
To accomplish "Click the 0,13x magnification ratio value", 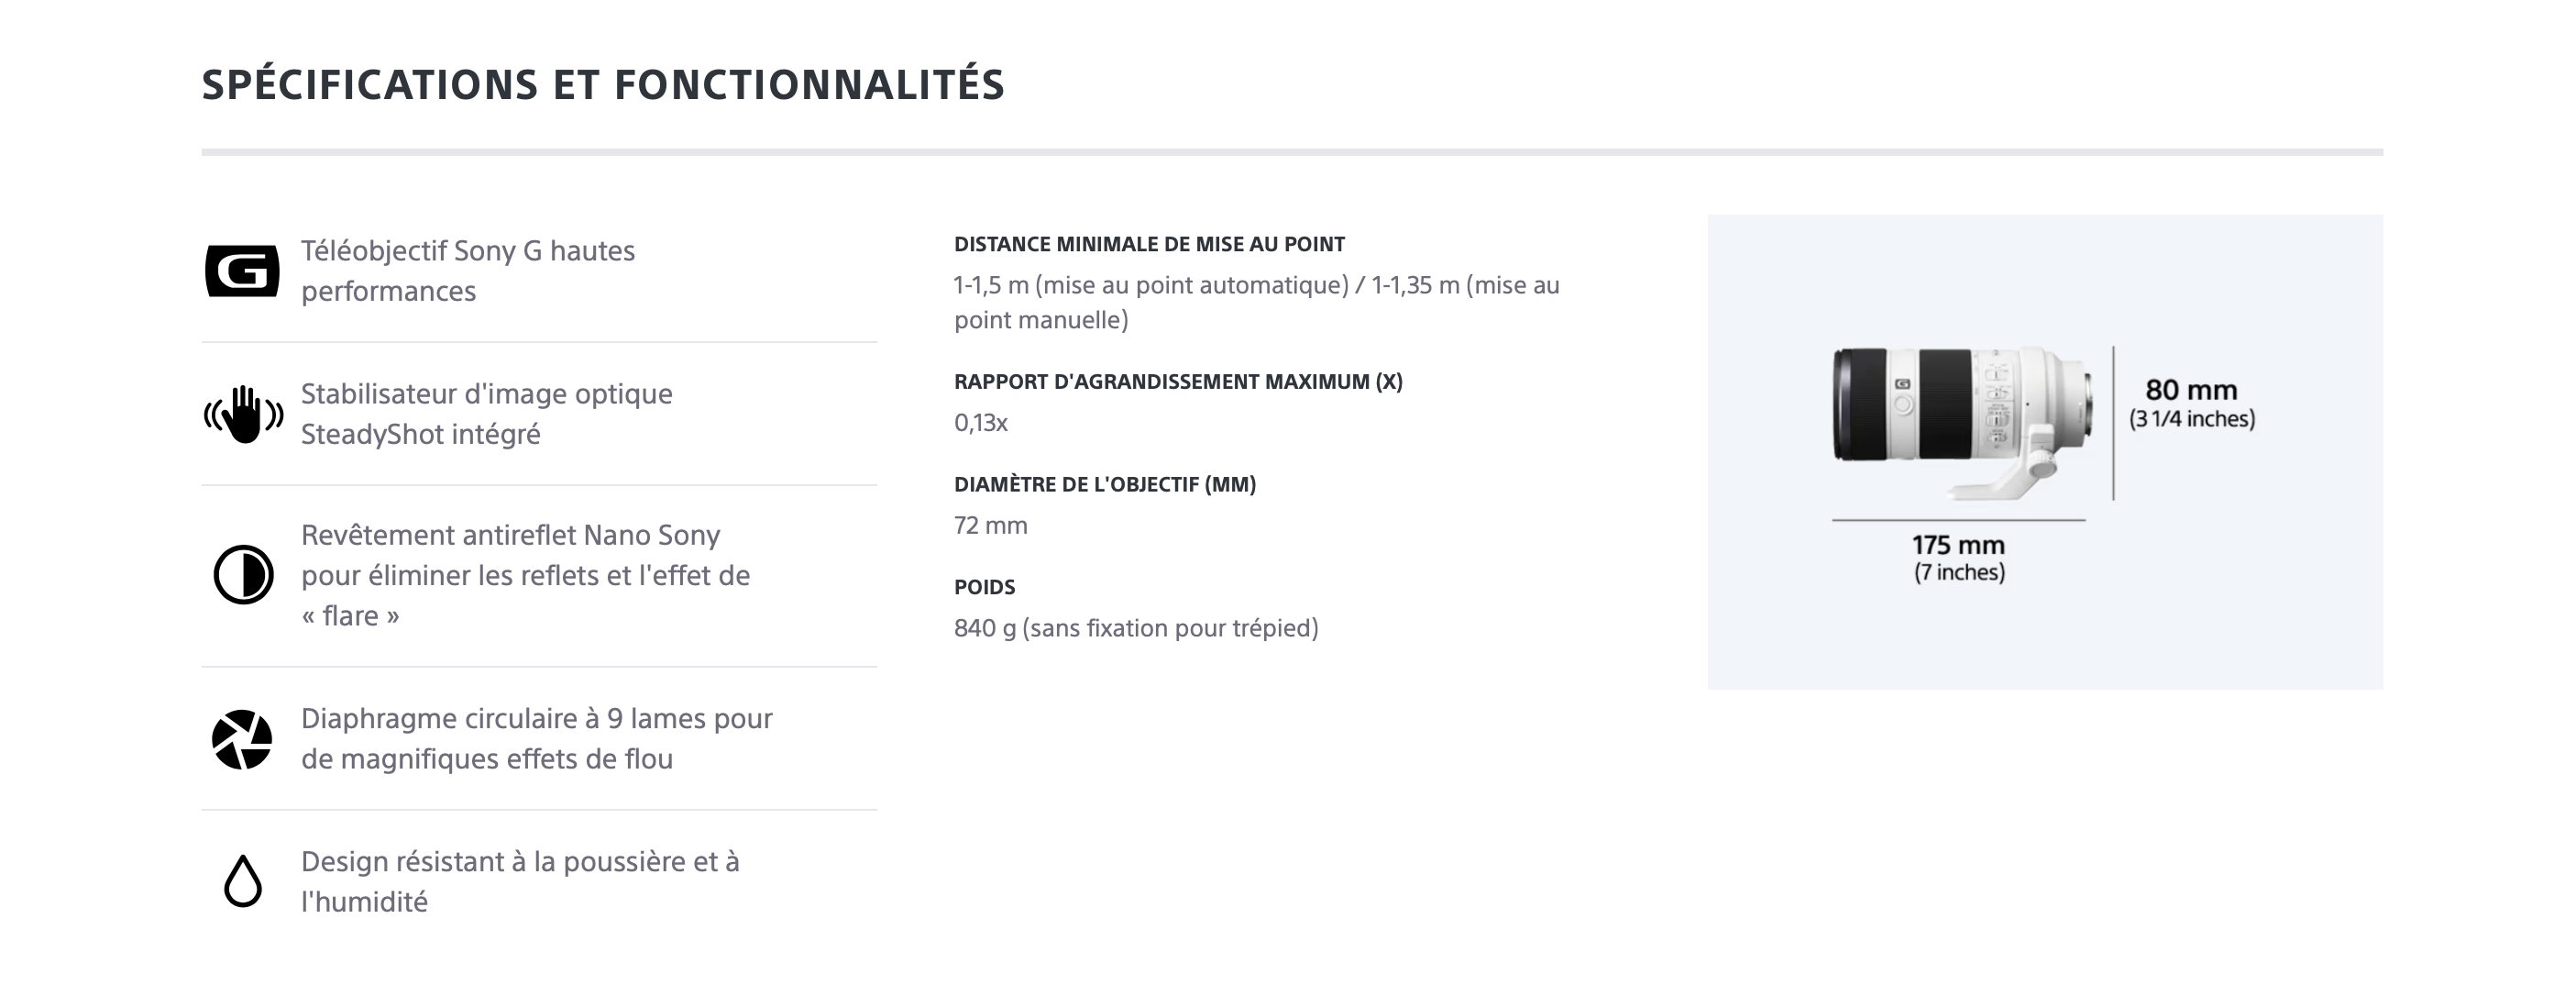I will pos(981,423).
